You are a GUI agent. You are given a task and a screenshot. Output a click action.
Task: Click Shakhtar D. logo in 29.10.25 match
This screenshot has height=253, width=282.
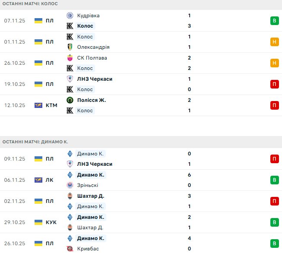click(x=70, y=228)
